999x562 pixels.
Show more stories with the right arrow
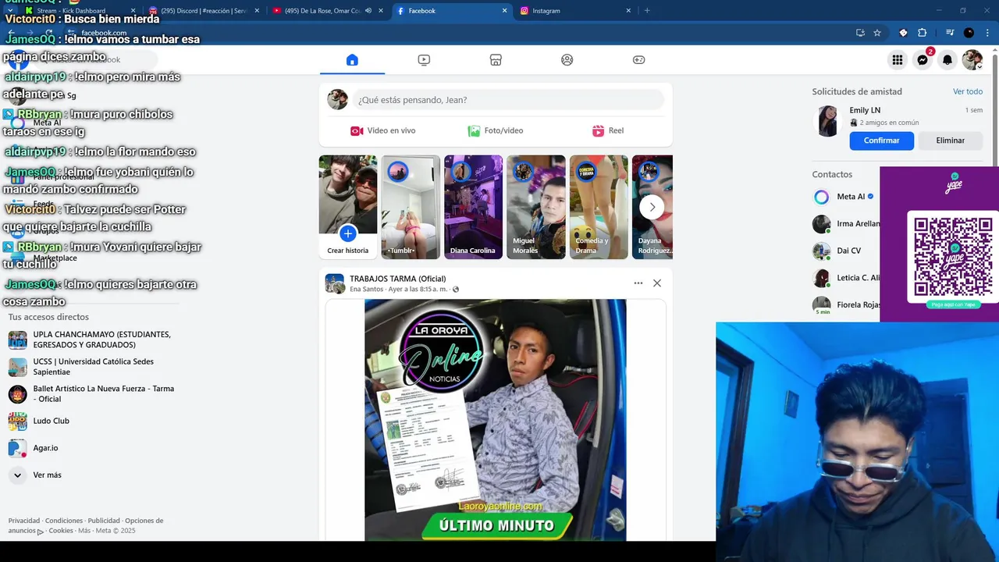coord(652,207)
